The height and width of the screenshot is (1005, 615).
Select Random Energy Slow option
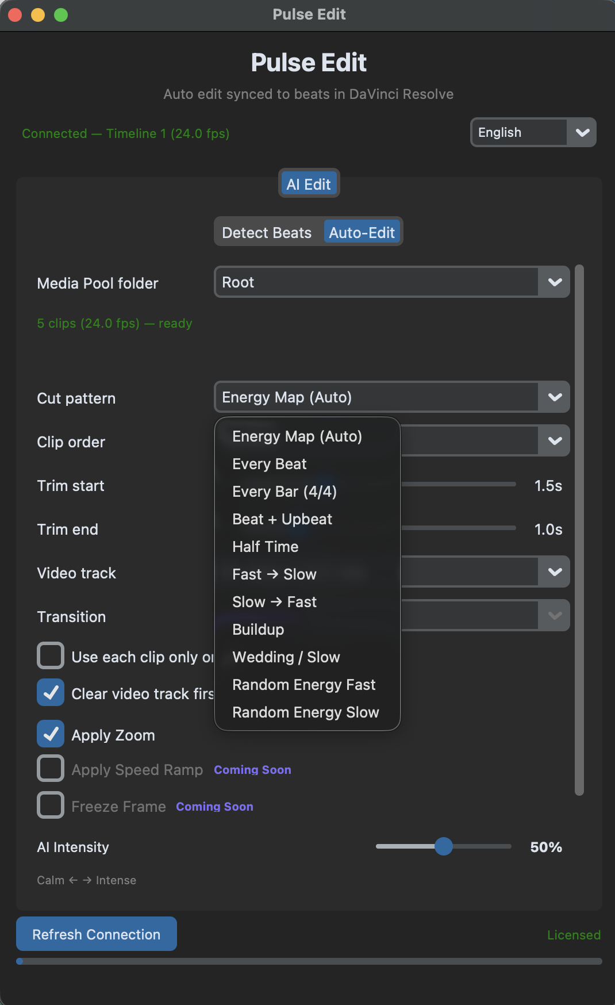coord(307,712)
